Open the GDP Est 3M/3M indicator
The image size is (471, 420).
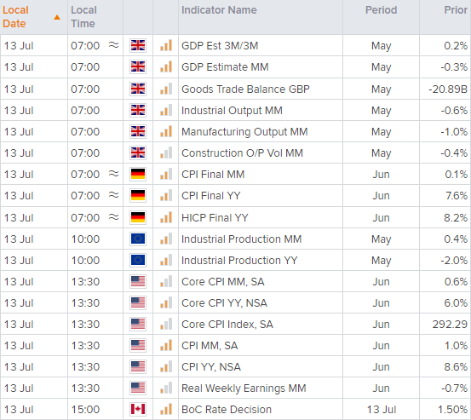point(220,46)
